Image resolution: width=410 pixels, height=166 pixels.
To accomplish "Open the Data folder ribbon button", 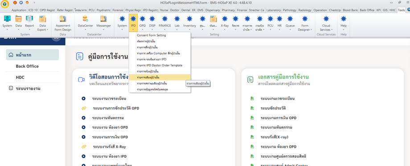I will pyautogui.click(x=18, y=23).
